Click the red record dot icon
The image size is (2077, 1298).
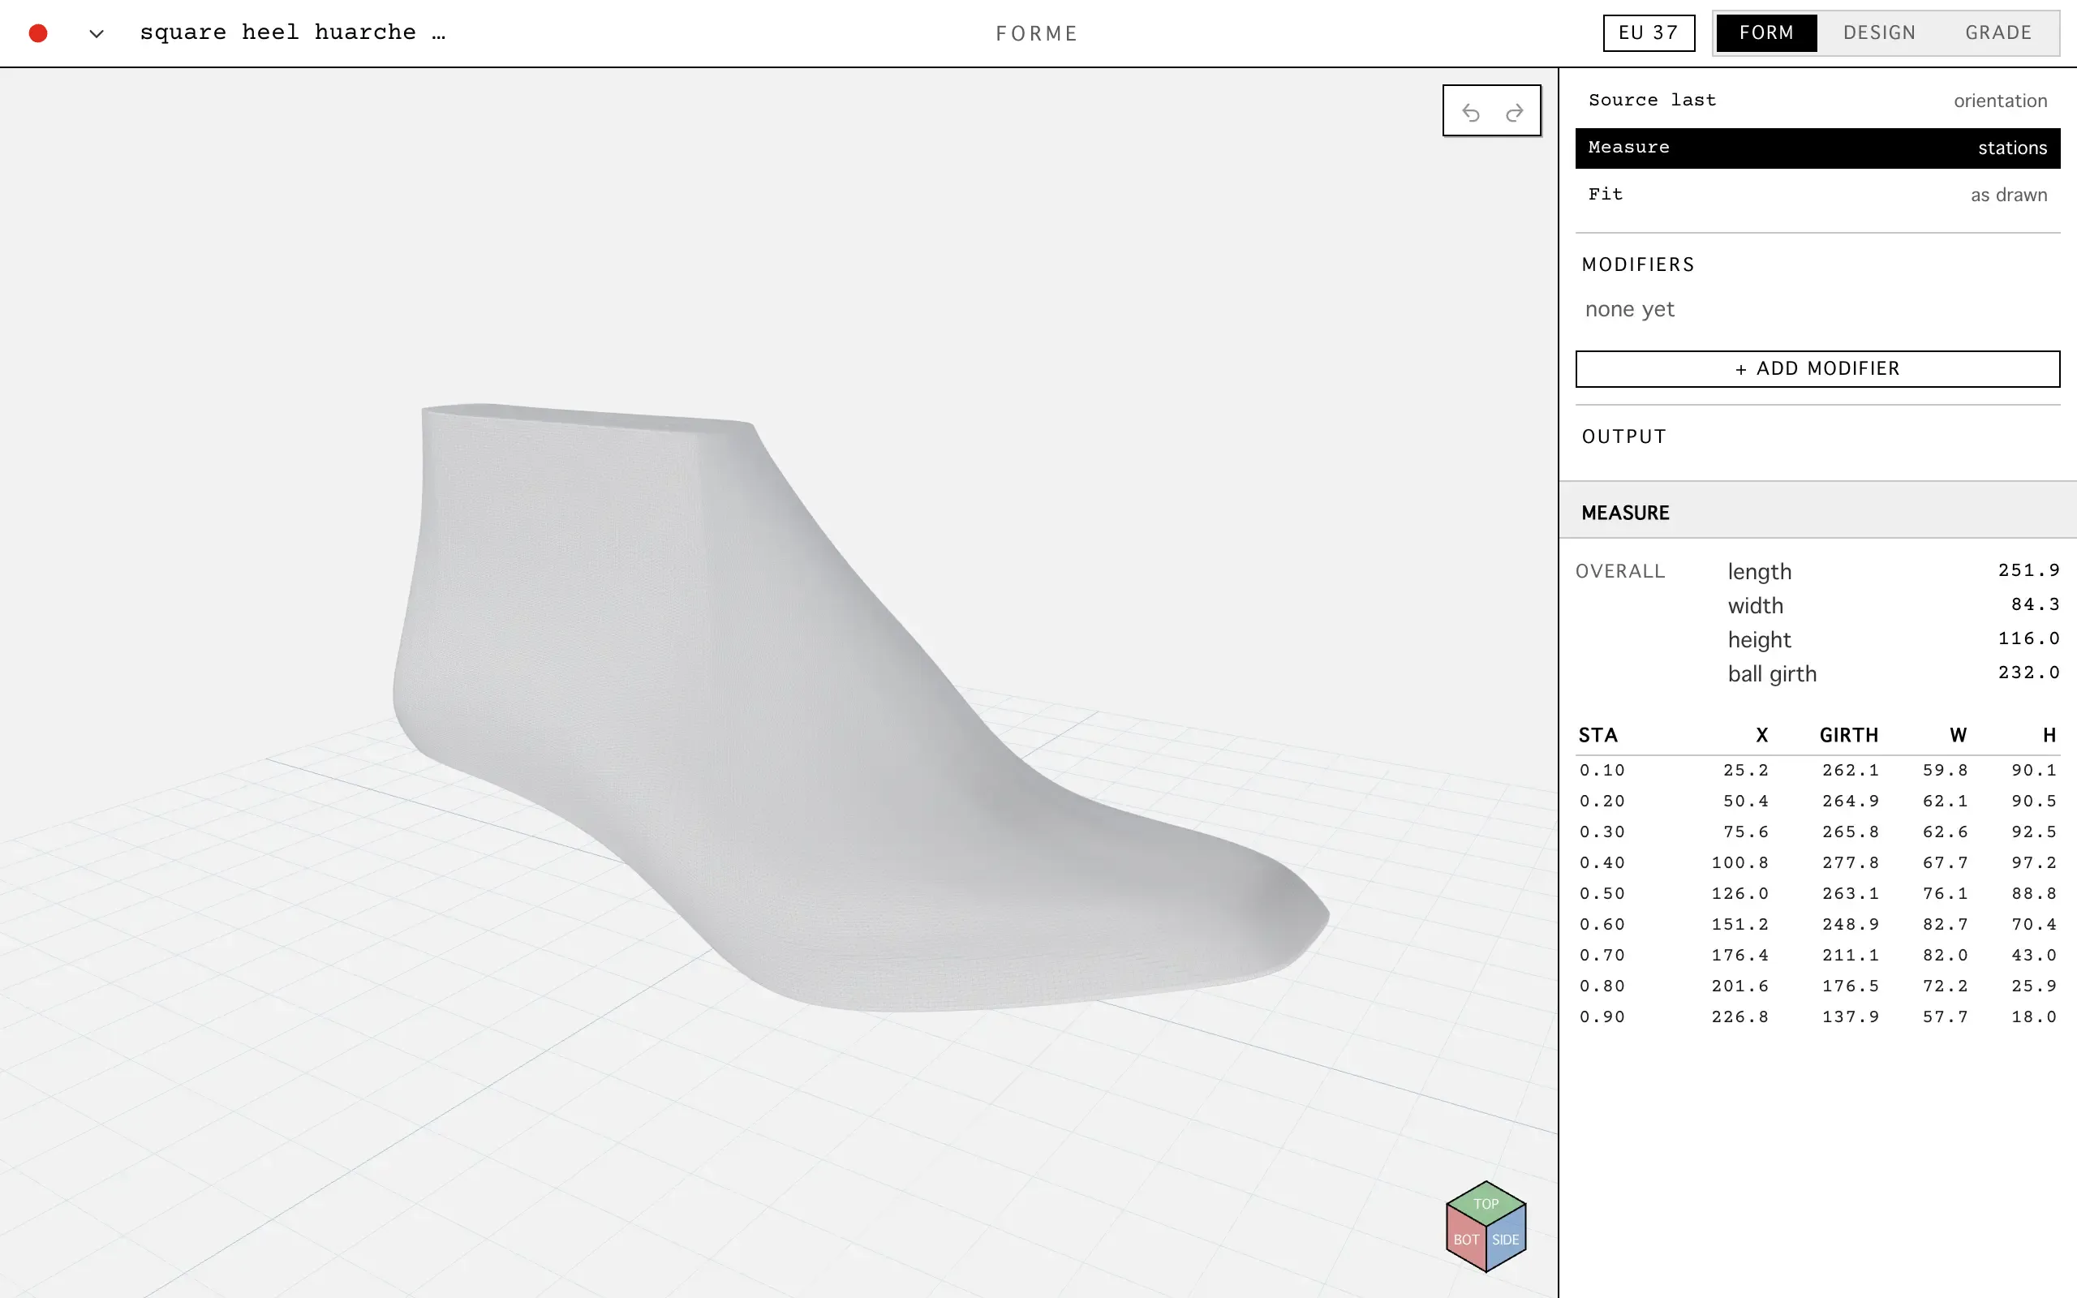point(38,33)
